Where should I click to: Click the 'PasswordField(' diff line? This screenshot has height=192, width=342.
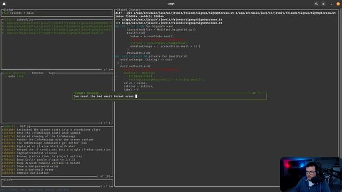coord(138,53)
